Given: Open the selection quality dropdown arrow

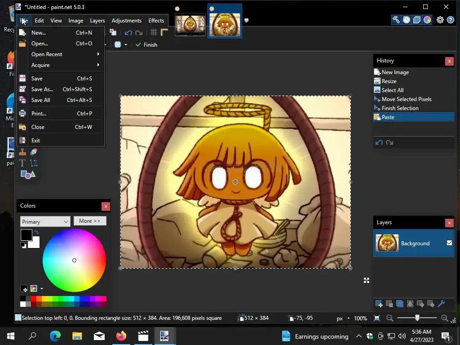Looking at the screenshot, I should pyautogui.click(x=126, y=45).
